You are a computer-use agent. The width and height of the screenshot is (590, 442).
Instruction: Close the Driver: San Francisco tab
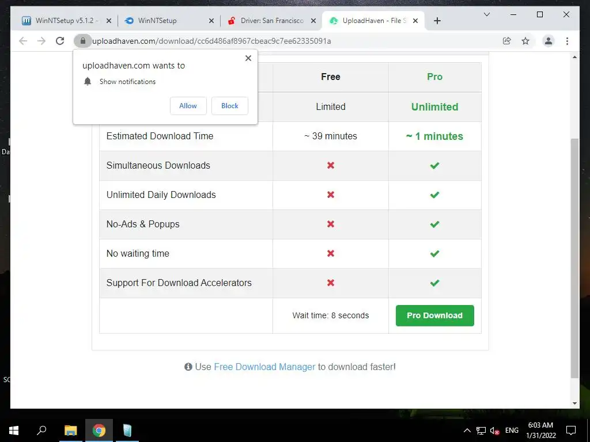point(313,21)
